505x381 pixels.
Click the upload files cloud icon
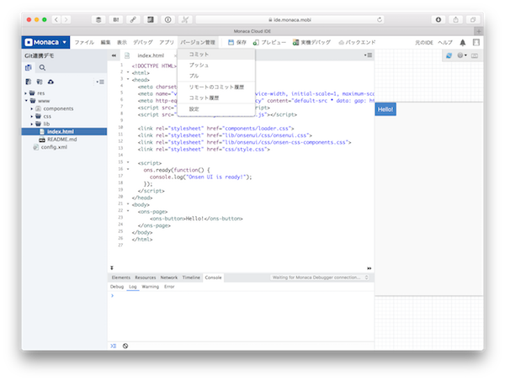tap(50, 82)
